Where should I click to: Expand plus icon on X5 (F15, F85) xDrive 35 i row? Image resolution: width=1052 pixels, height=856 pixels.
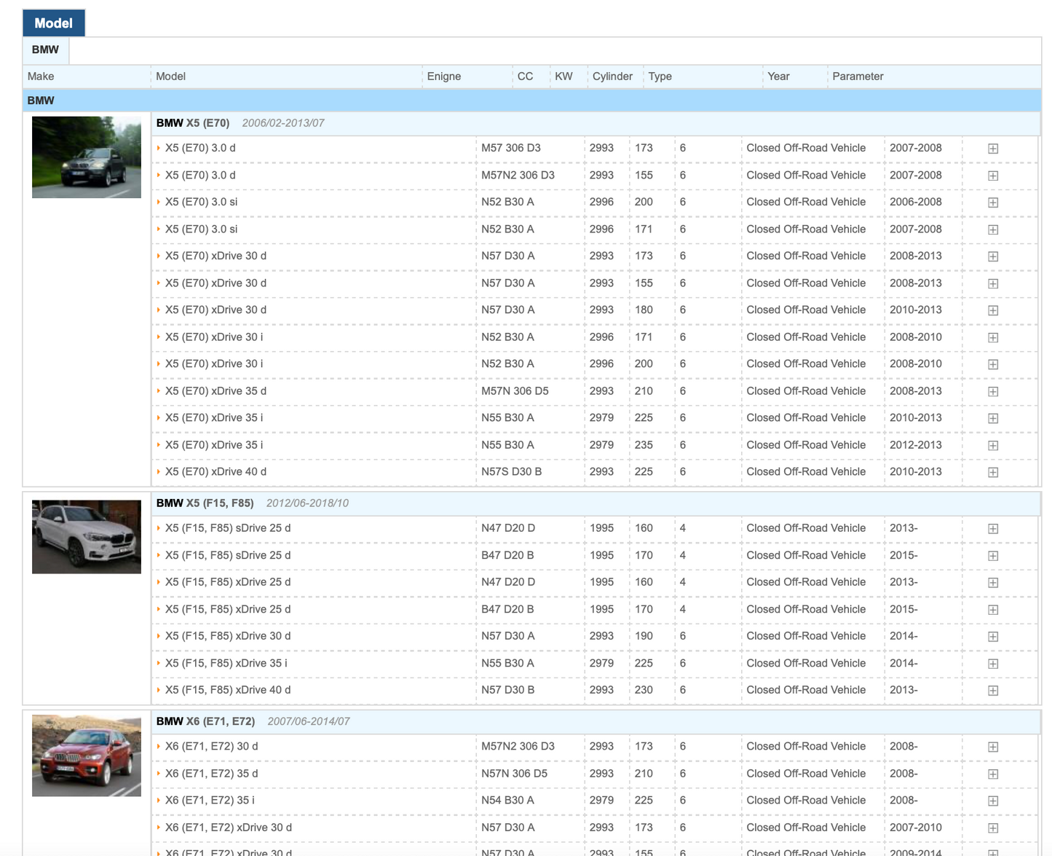coord(992,664)
